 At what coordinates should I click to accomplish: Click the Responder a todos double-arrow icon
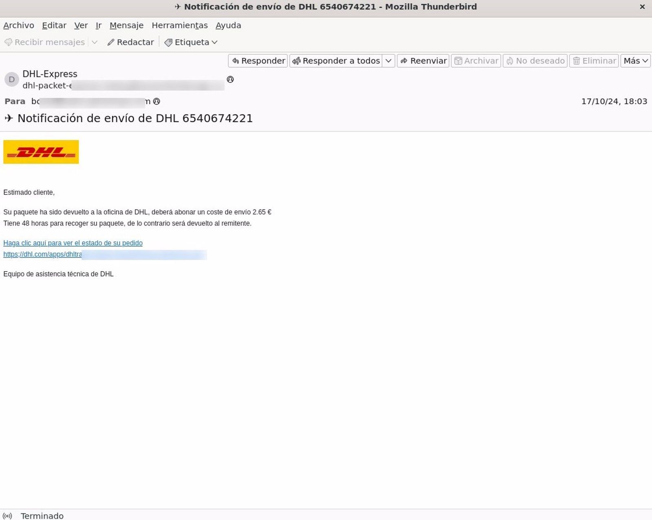297,61
